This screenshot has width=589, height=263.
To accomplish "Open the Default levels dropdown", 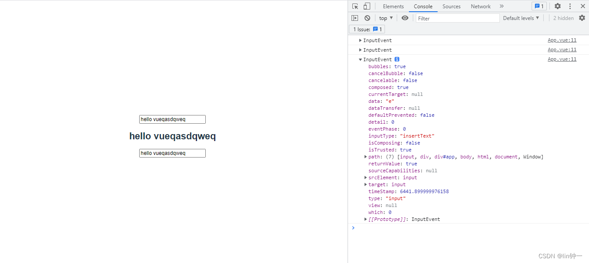I will (x=521, y=18).
